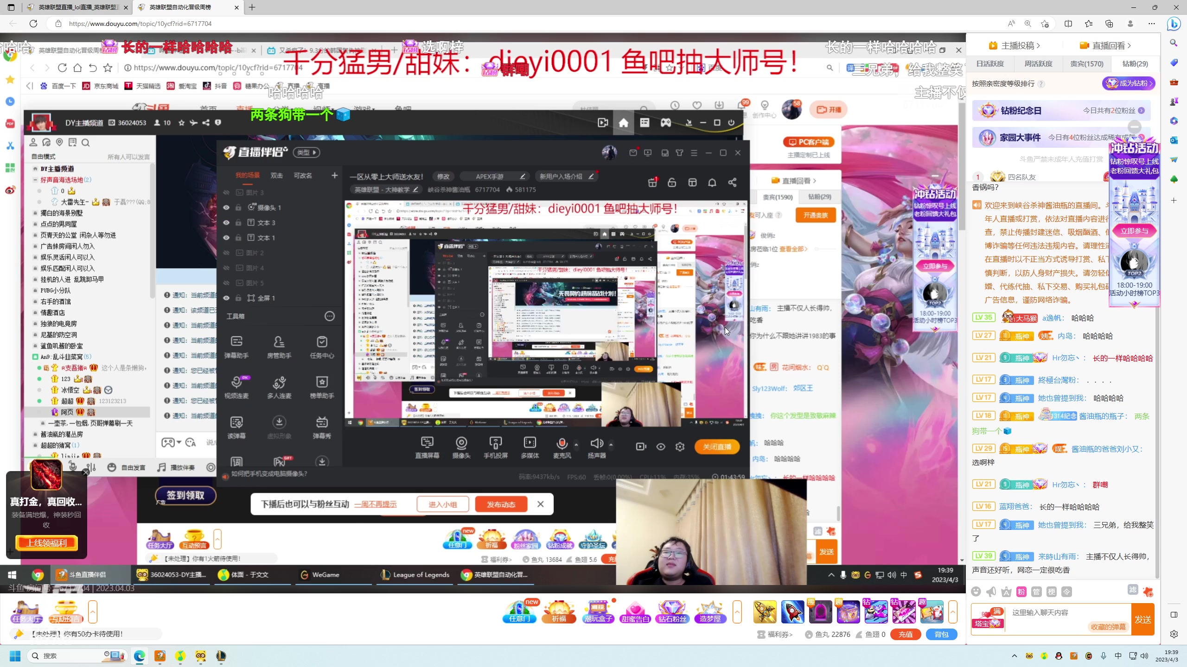This screenshot has width=1187, height=667.
Task: Expand arrow beside 互动预言 at bottom
Action: (93, 612)
